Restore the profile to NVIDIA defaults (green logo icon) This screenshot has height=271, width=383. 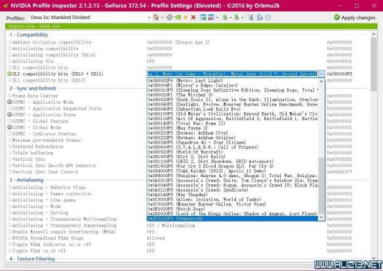178,17
